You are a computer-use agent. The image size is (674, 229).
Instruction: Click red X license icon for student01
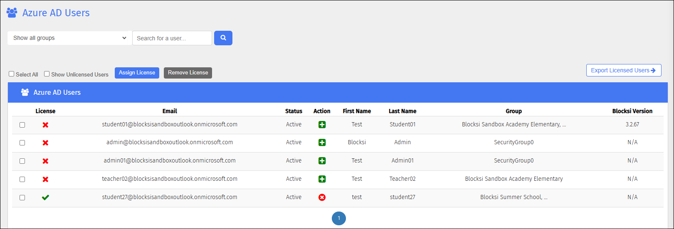[x=45, y=125]
